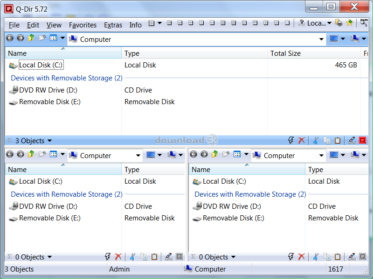Click the Total Size column header
The height and width of the screenshot is (279, 373).
pyautogui.click(x=285, y=53)
